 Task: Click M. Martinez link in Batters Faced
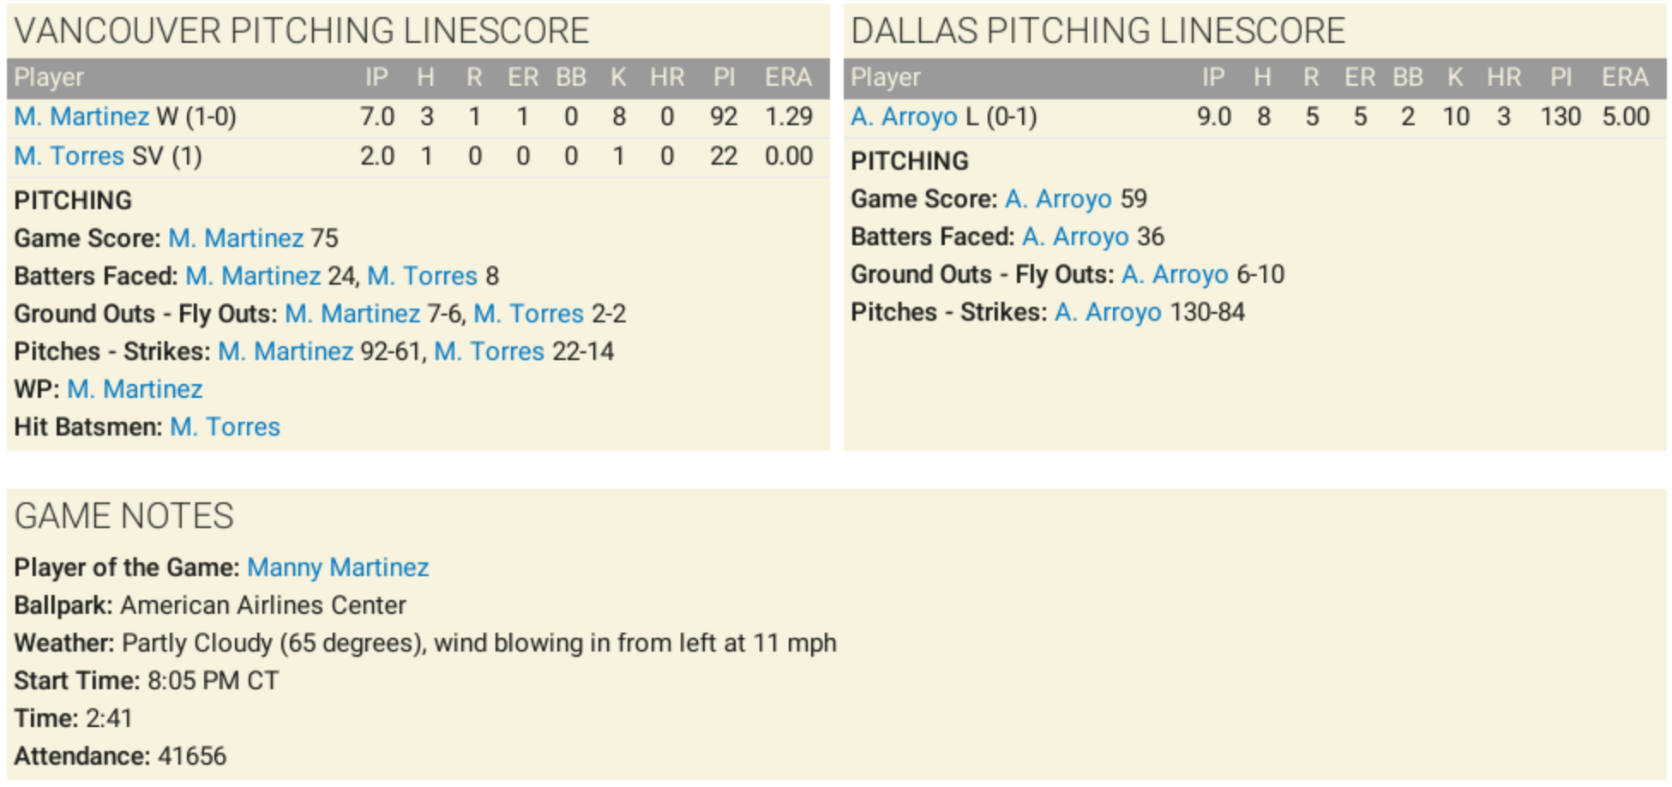point(253,276)
